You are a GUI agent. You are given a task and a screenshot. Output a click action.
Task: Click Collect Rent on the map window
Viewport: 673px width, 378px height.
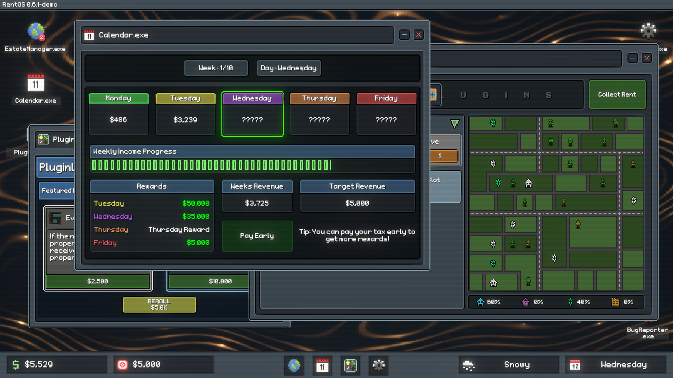click(x=617, y=94)
